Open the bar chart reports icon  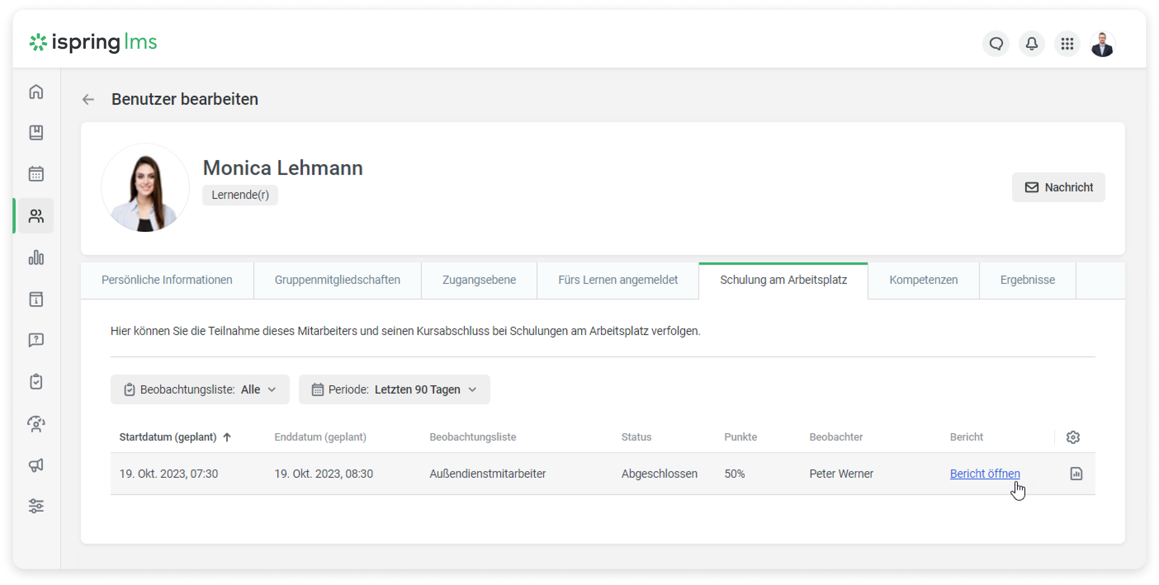click(36, 258)
